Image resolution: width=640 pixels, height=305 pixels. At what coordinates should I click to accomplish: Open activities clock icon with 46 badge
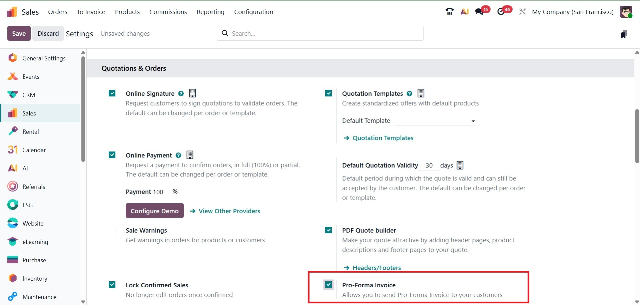pos(501,12)
